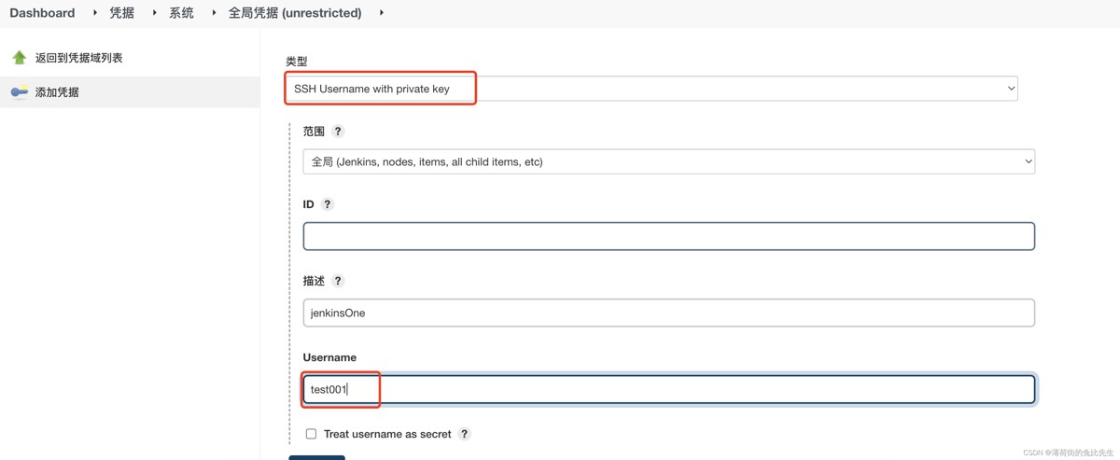The width and height of the screenshot is (1120, 460).
Task: Enable Treat username as secret checkbox
Action: [x=312, y=434]
